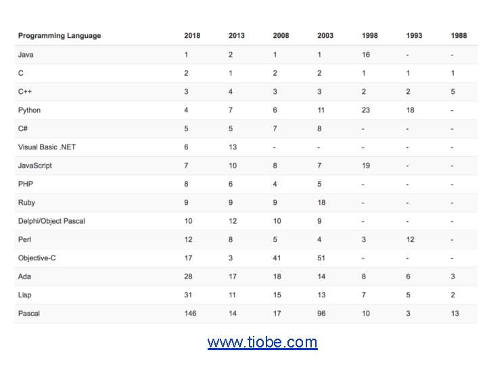487x365 pixels.
Task: Click Pascal's 2003 rank value 96
Action: (x=321, y=314)
